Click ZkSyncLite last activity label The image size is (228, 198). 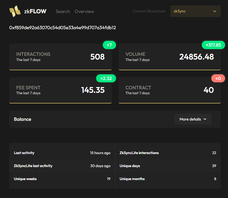coord(33,166)
